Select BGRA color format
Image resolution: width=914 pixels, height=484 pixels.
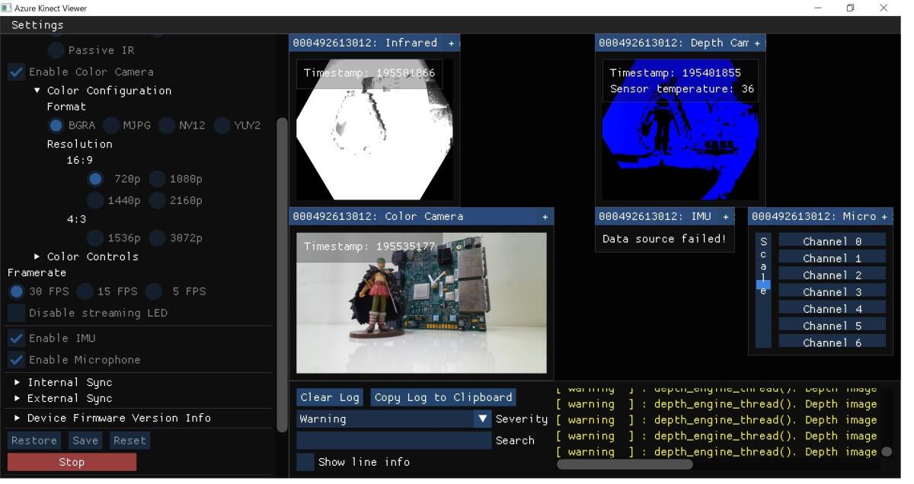pyautogui.click(x=56, y=126)
